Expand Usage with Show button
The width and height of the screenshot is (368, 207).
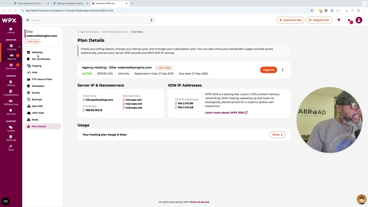277,135
